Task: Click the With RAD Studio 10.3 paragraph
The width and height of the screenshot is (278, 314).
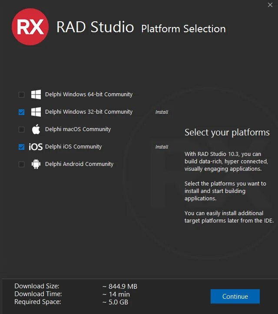Action: coord(226,162)
